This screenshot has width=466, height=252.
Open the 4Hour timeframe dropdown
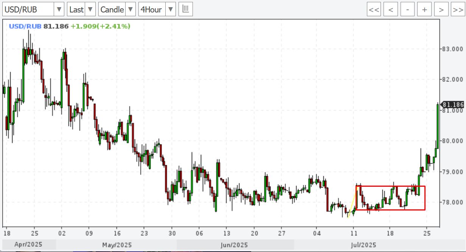coord(157,9)
